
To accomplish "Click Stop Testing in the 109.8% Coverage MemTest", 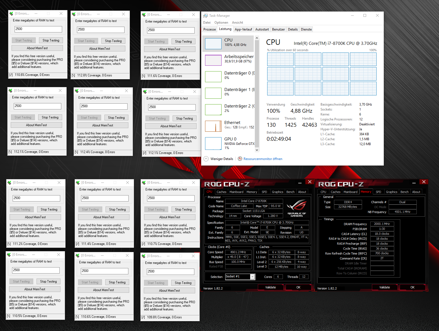I will (183, 283).
